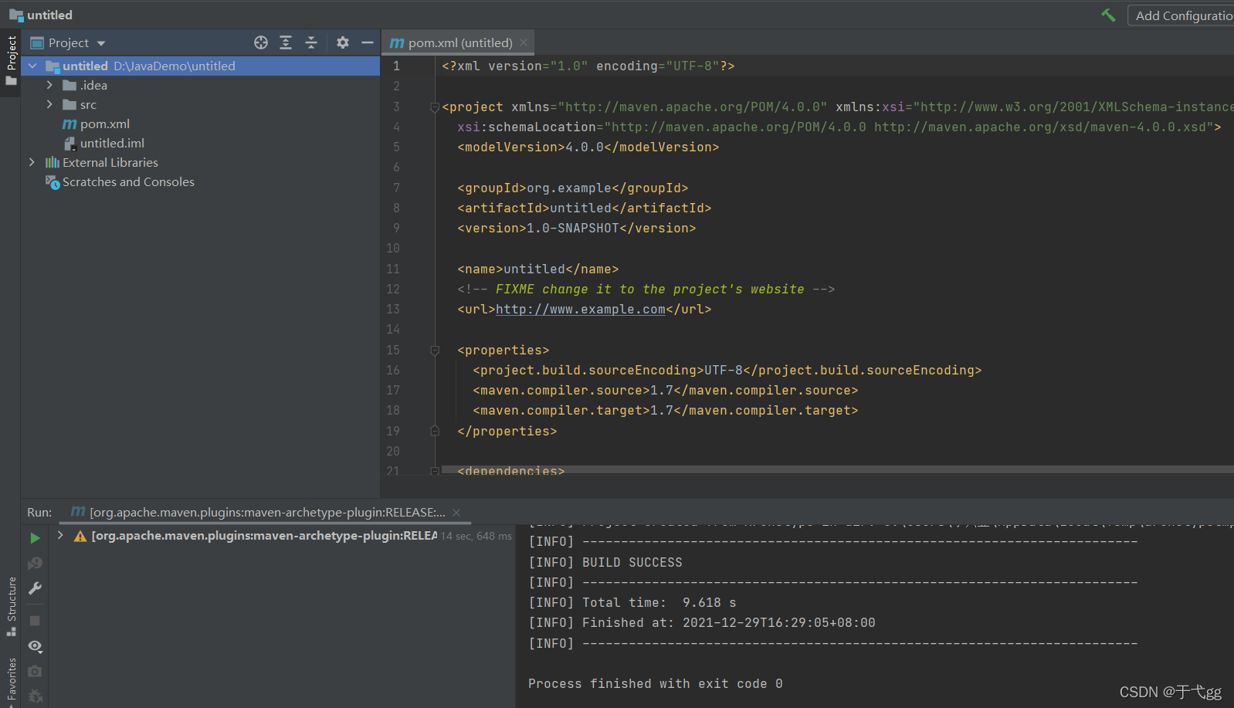Image resolution: width=1234 pixels, height=708 pixels.
Task: Click the Maven m icon beside pom.xml
Action: (x=69, y=124)
